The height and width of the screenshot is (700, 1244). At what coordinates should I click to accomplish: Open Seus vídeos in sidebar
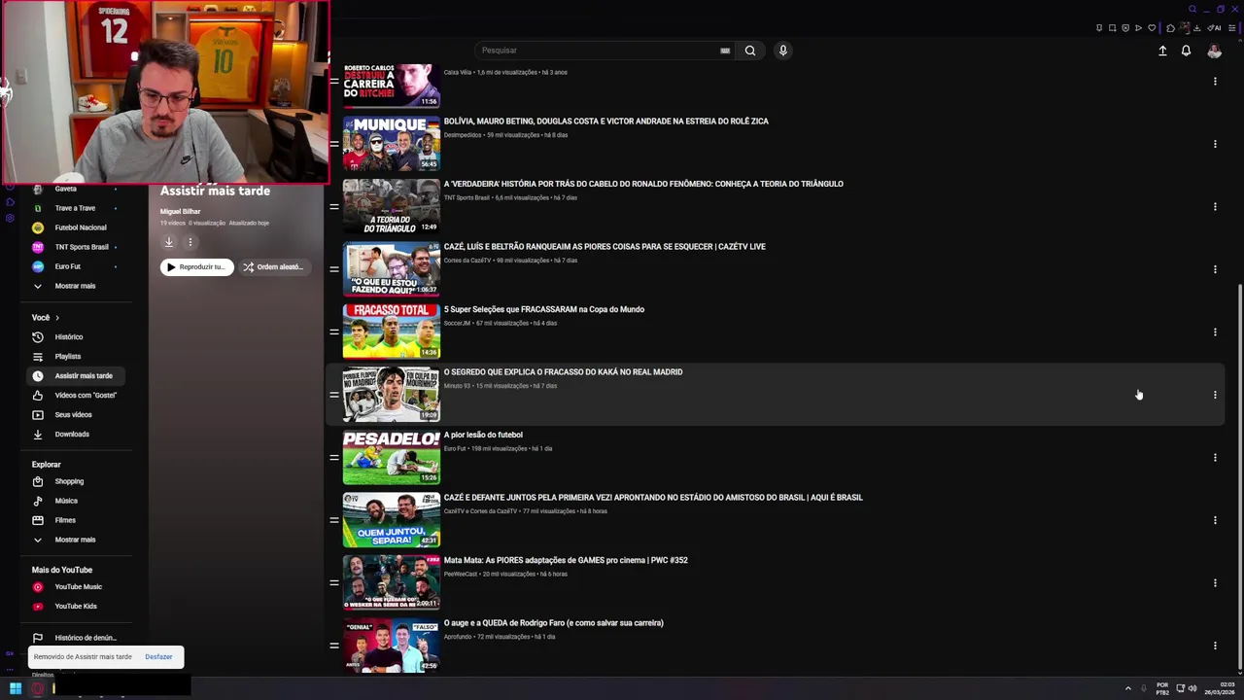pyautogui.click(x=74, y=415)
